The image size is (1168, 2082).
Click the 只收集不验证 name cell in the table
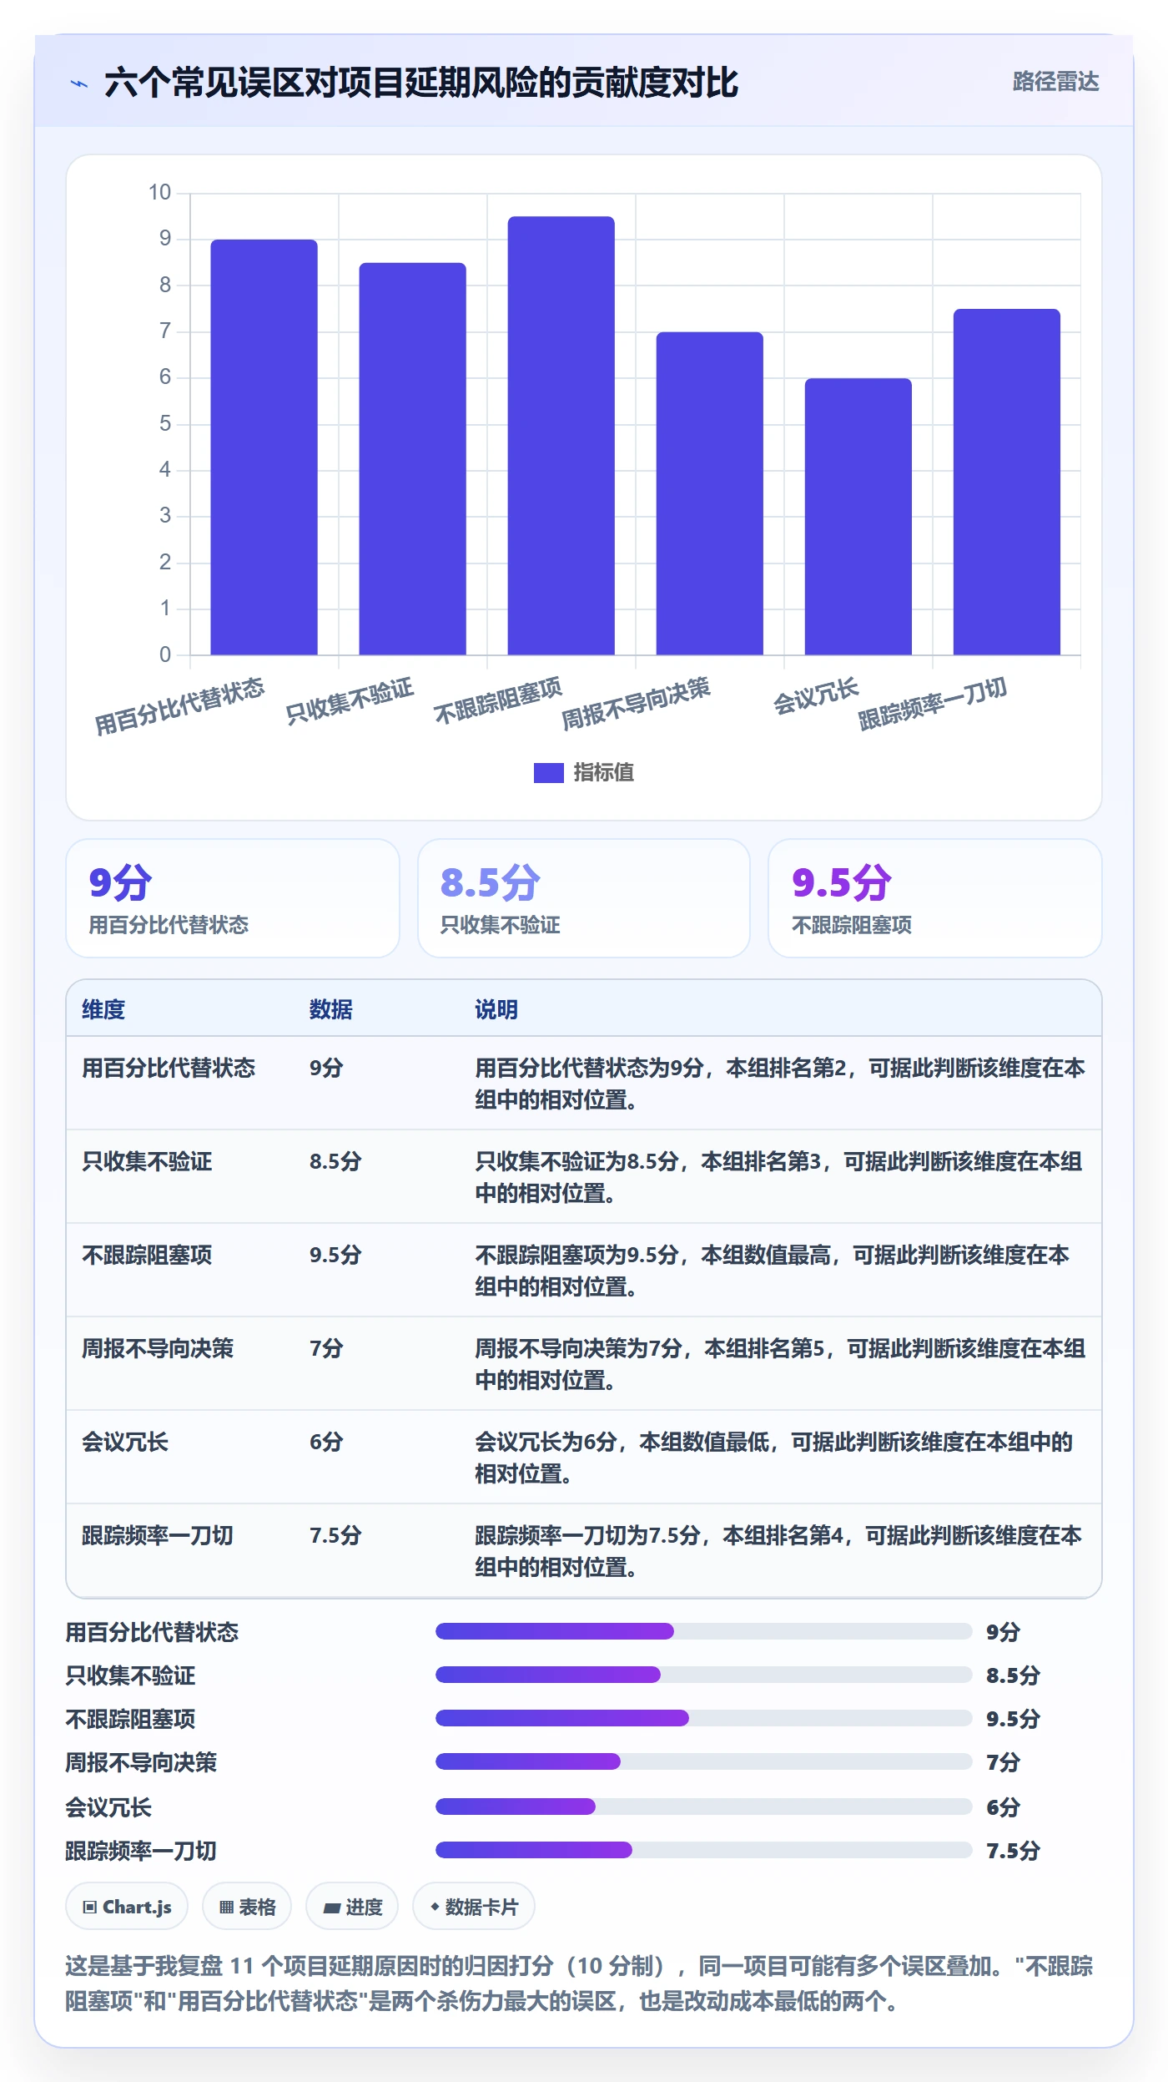tap(147, 1161)
